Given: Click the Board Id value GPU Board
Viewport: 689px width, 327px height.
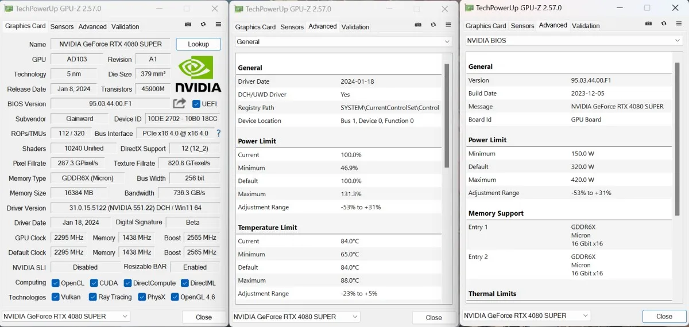Looking at the screenshot, I should coord(586,119).
